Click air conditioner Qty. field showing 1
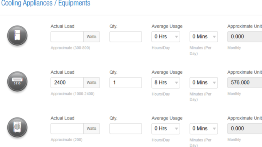 pyautogui.click(x=126, y=83)
